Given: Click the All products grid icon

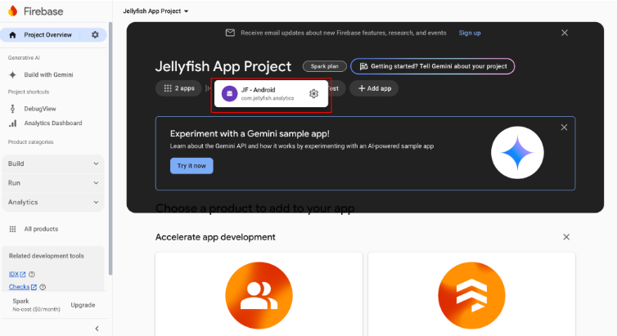Looking at the screenshot, I should (12, 229).
